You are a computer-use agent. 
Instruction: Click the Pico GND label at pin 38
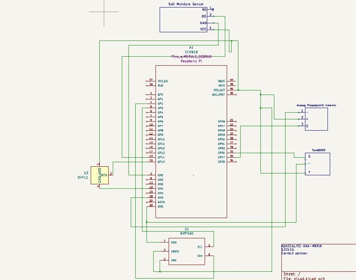click(160, 206)
